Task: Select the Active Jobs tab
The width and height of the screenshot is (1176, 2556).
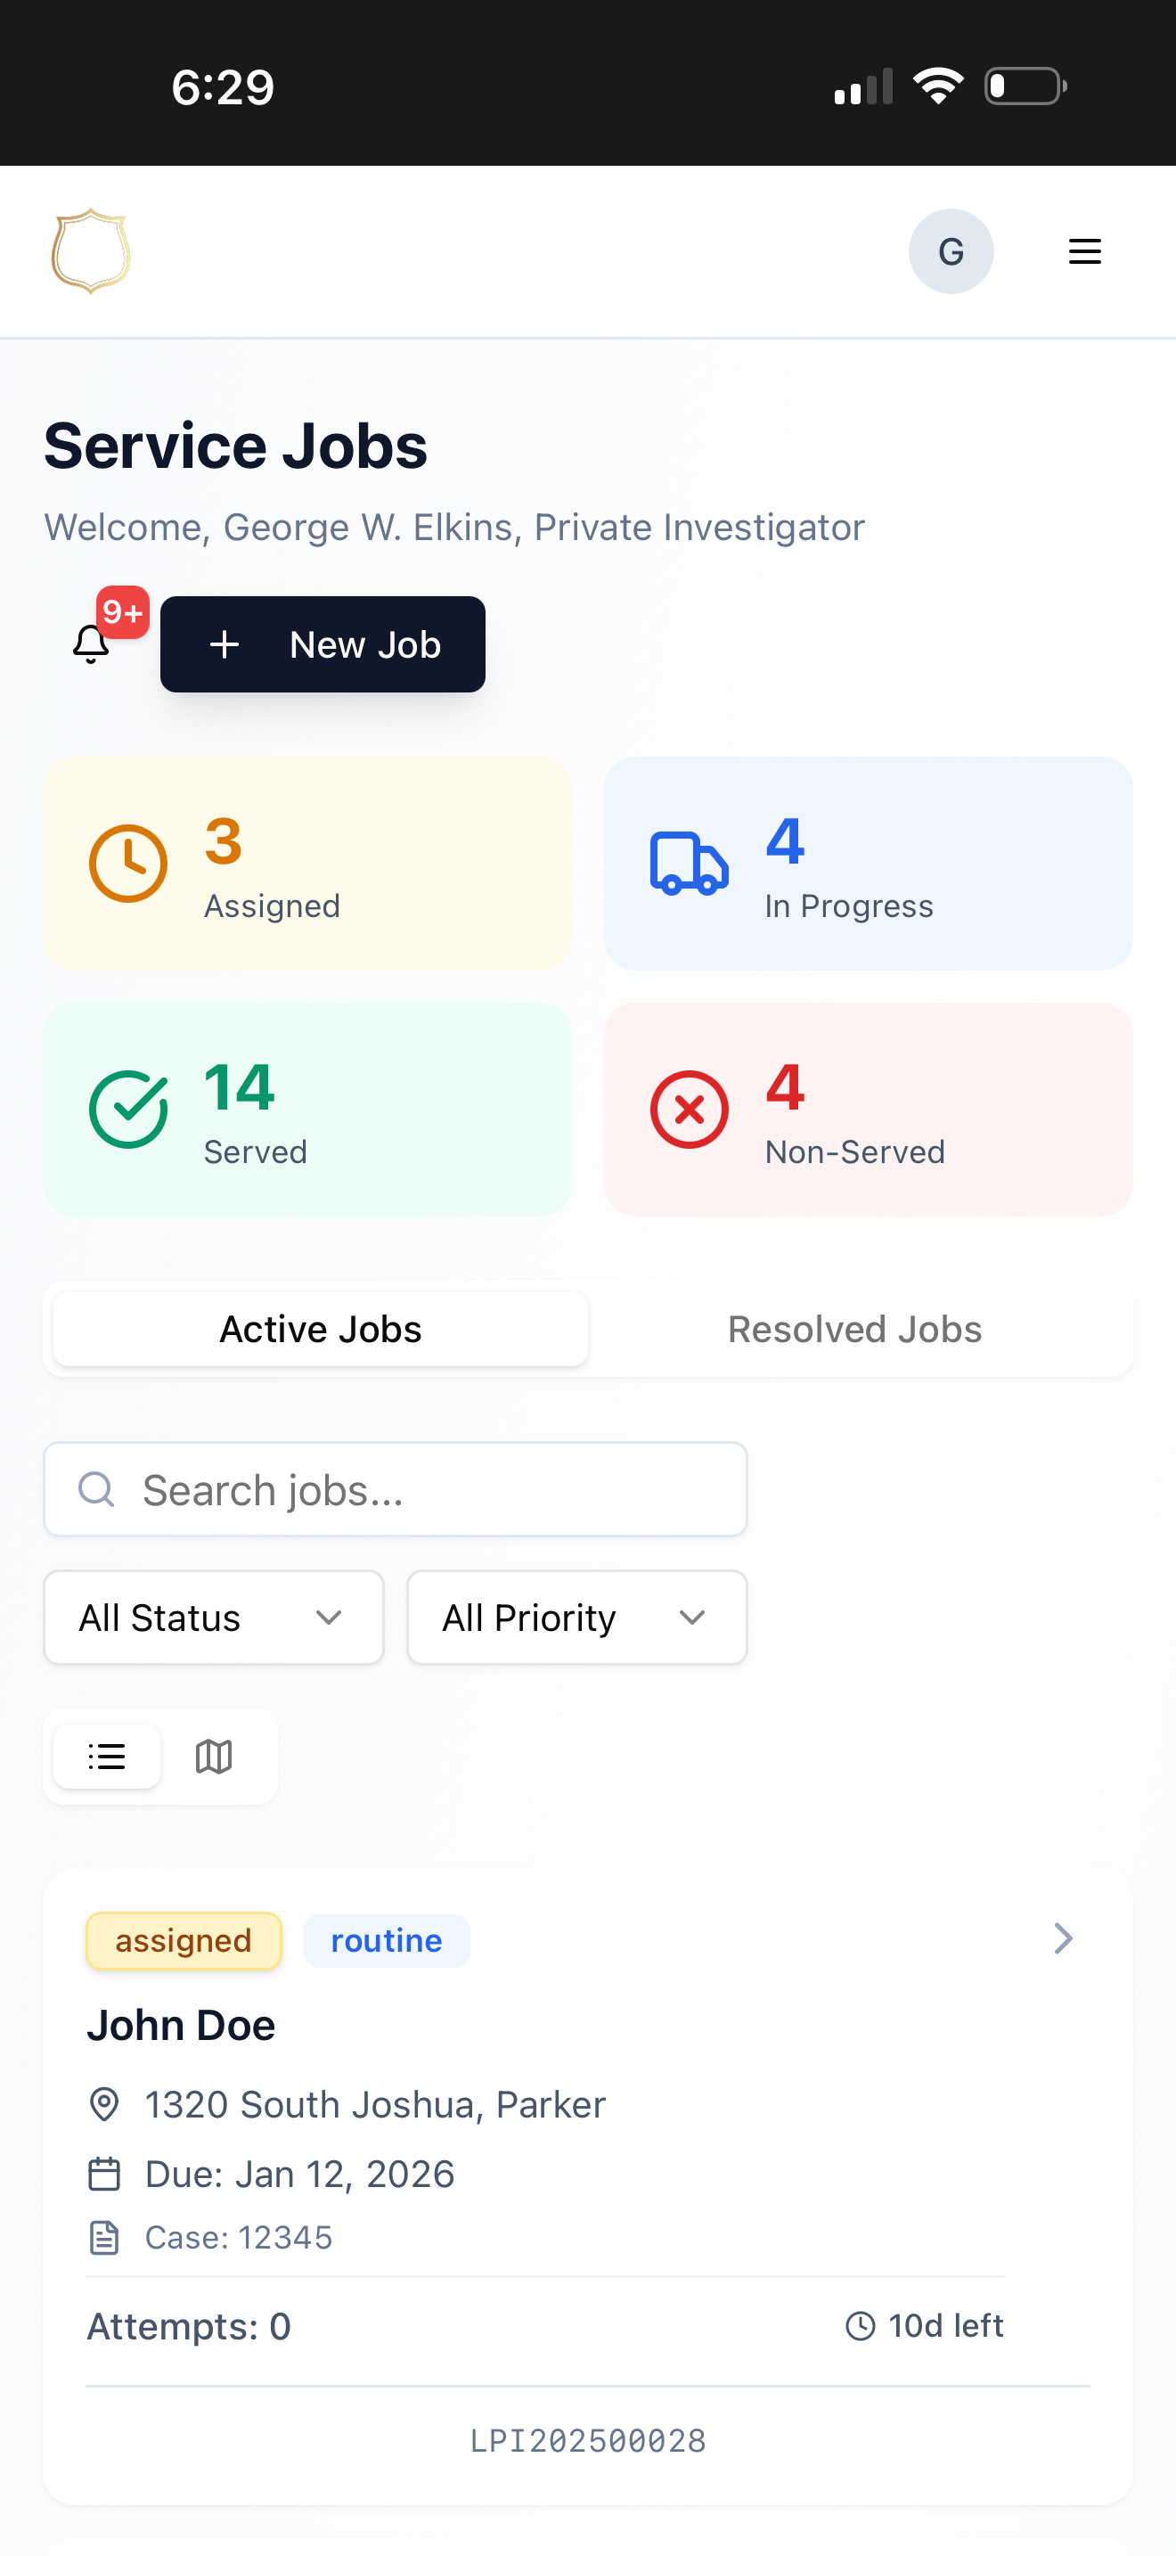Action: tap(320, 1329)
